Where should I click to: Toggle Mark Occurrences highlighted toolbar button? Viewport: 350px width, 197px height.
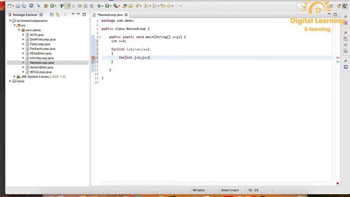coord(68,6)
